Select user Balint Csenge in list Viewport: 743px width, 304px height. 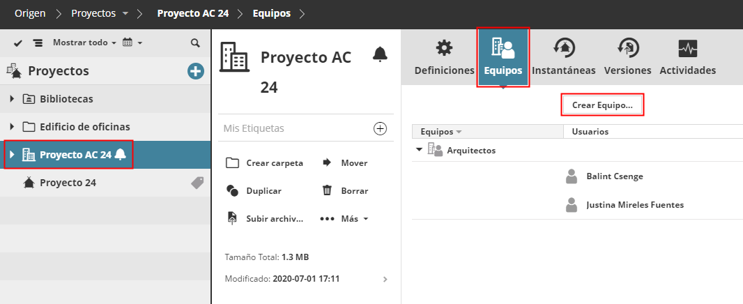point(614,176)
